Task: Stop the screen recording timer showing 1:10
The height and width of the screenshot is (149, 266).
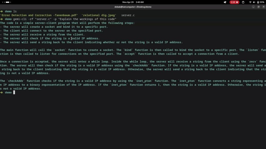Action: coord(234,2)
